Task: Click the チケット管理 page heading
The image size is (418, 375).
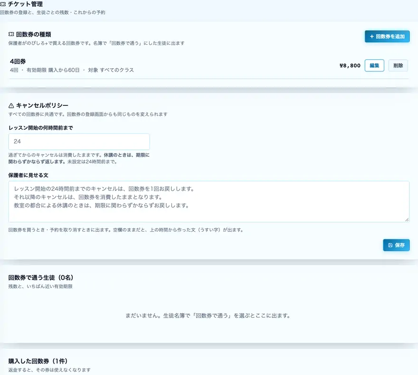Action: [x=25, y=4]
